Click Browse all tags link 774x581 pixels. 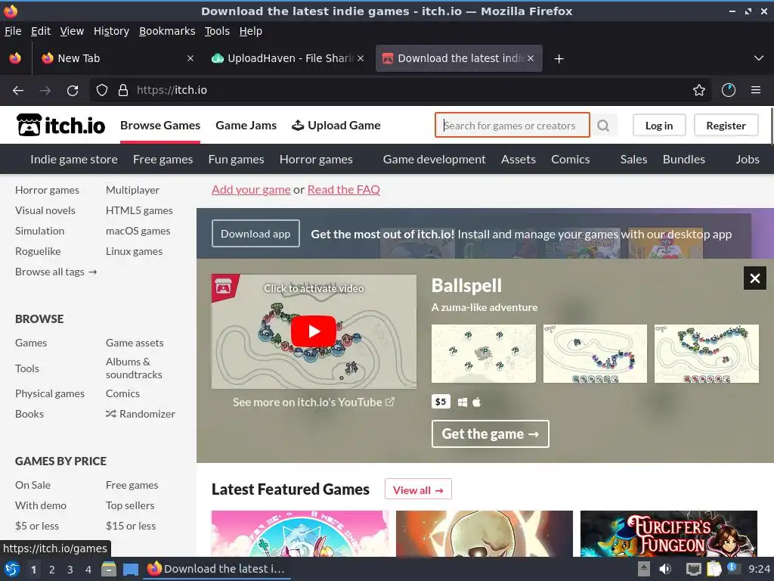(56, 272)
